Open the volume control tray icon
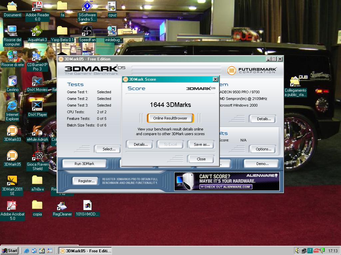The width and height of the screenshot is (341, 255). point(297,251)
